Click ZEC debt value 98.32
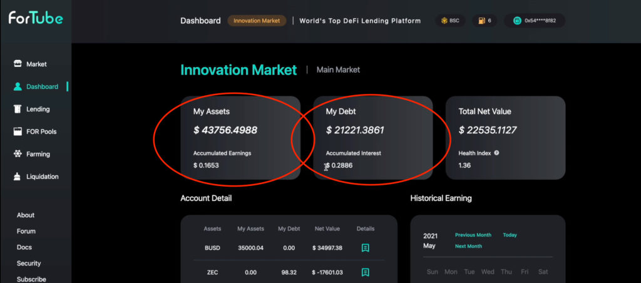 pyautogui.click(x=289, y=272)
